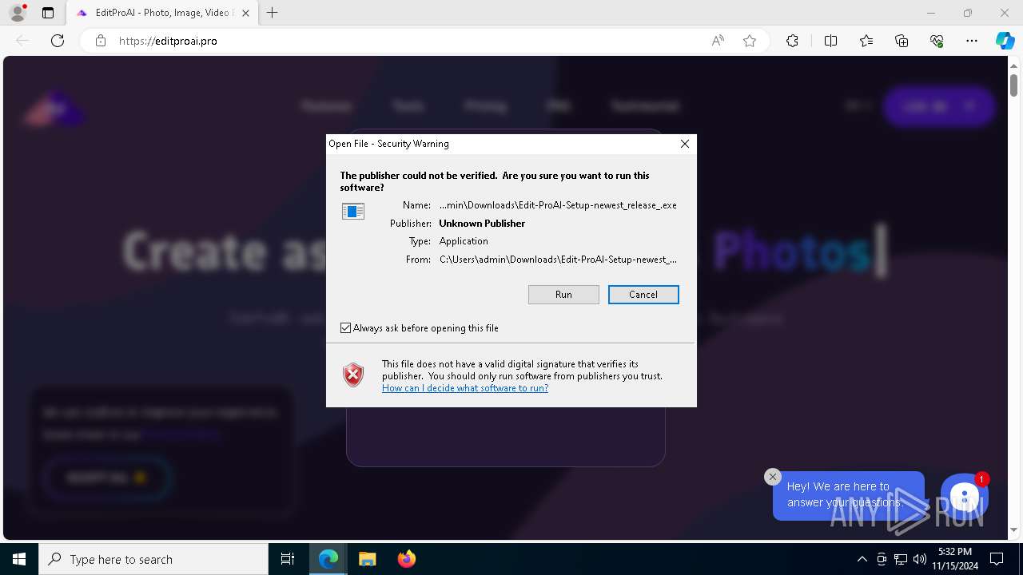Open Copilot sidebar icon

click(1005, 41)
